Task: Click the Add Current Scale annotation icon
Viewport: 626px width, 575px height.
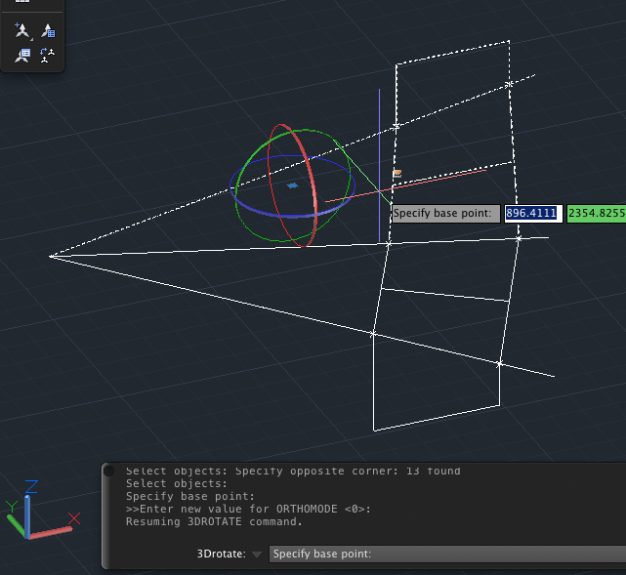Action: pyautogui.click(x=21, y=30)
